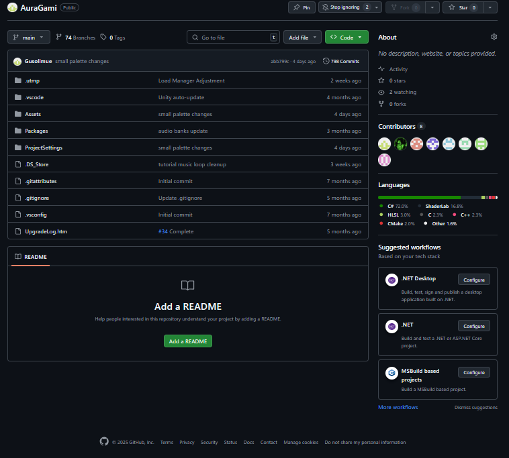The width and height of the screenshot is (509, 458).
Task: Open the main branch dropdown
Action: click(x=29, y=37)
